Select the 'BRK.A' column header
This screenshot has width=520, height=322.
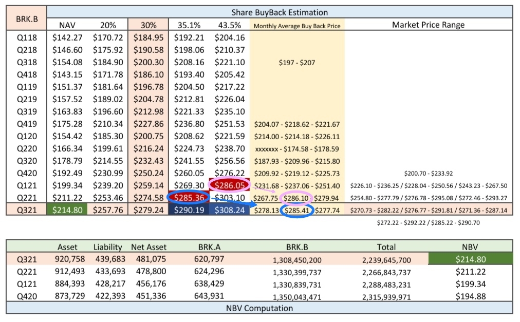[209, 247]
